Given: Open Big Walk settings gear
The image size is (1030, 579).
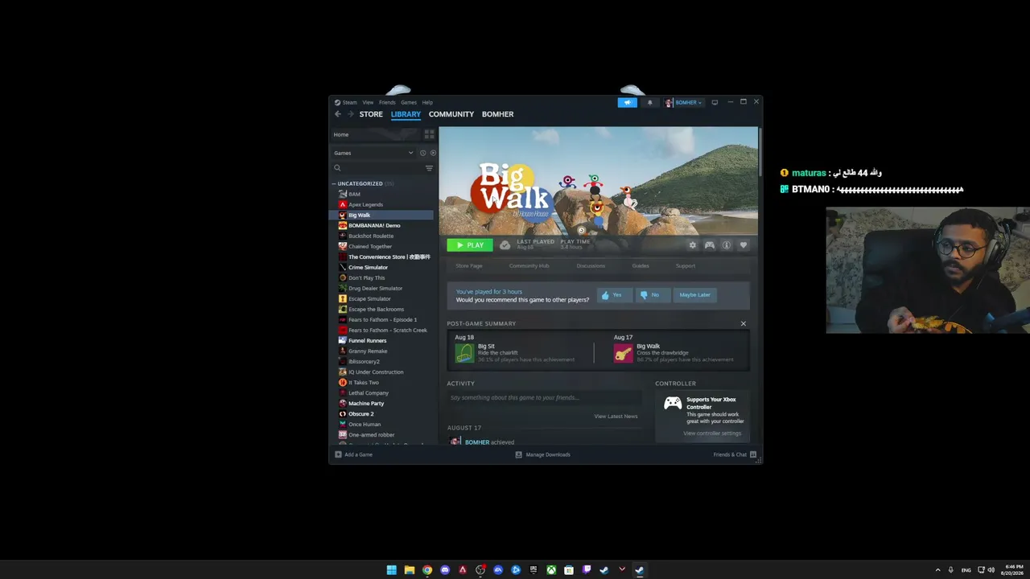Looking at the screenshot, I should (692, 245).
